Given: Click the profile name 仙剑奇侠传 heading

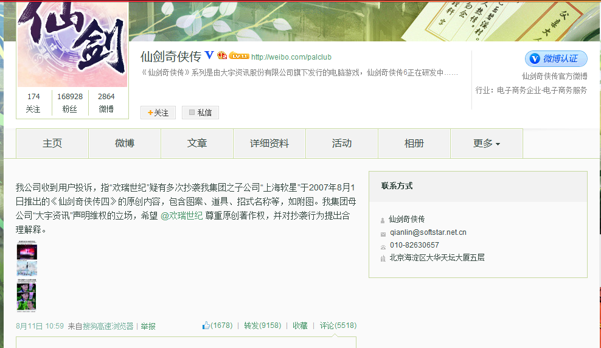Looking at the screenshot, I should point(171,57).
